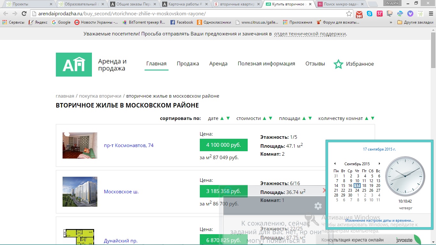Open the Google bookmark
Viewport: 436px width, 245px height.
(61, 22)
